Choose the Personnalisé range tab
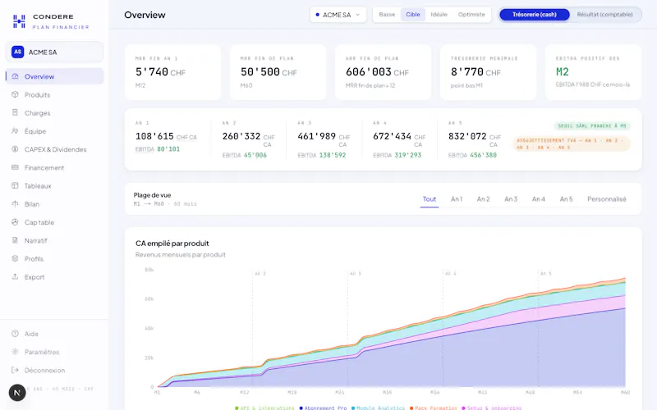Screen dimensions: 657x410 pyautogui.click(x=607, y=199)
